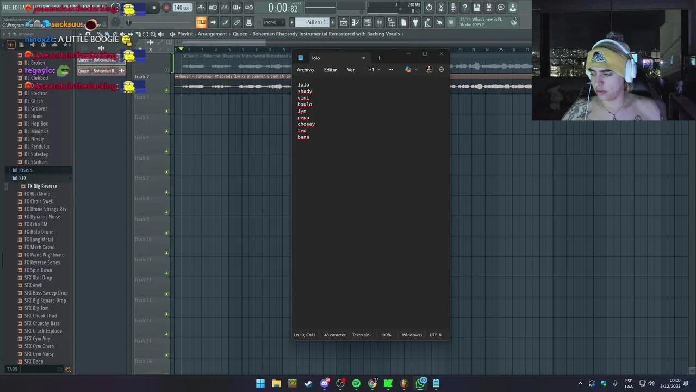Click the FL Studio record button
This screenshot has width=696, height=392.
(x=166, y=8)
